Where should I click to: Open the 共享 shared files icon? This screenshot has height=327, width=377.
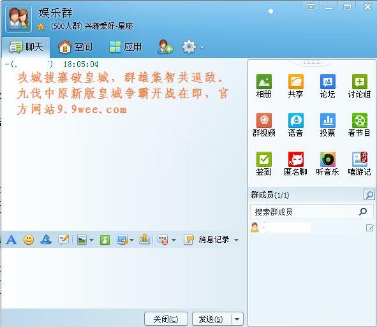(x=295, y=86)
